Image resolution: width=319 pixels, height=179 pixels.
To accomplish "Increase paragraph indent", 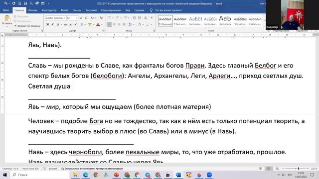I will [140, 18].
